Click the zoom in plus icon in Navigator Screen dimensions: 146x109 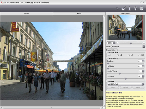click(144, 43)
